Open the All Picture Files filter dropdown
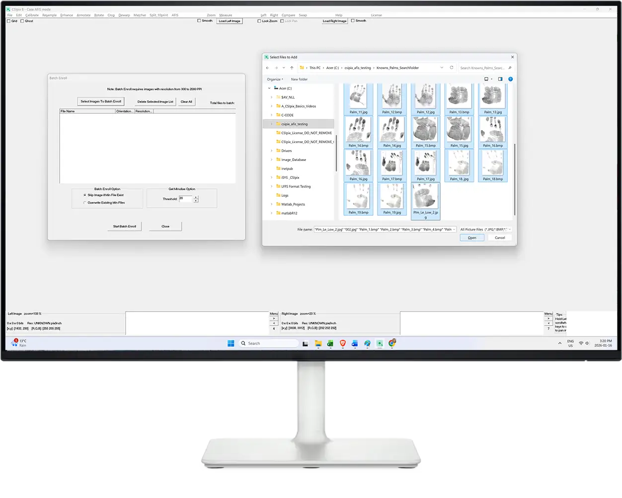This screenshot has height=498, width=622. [485, 230]
